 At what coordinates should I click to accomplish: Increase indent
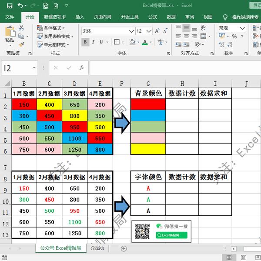(x=186, y=44)
